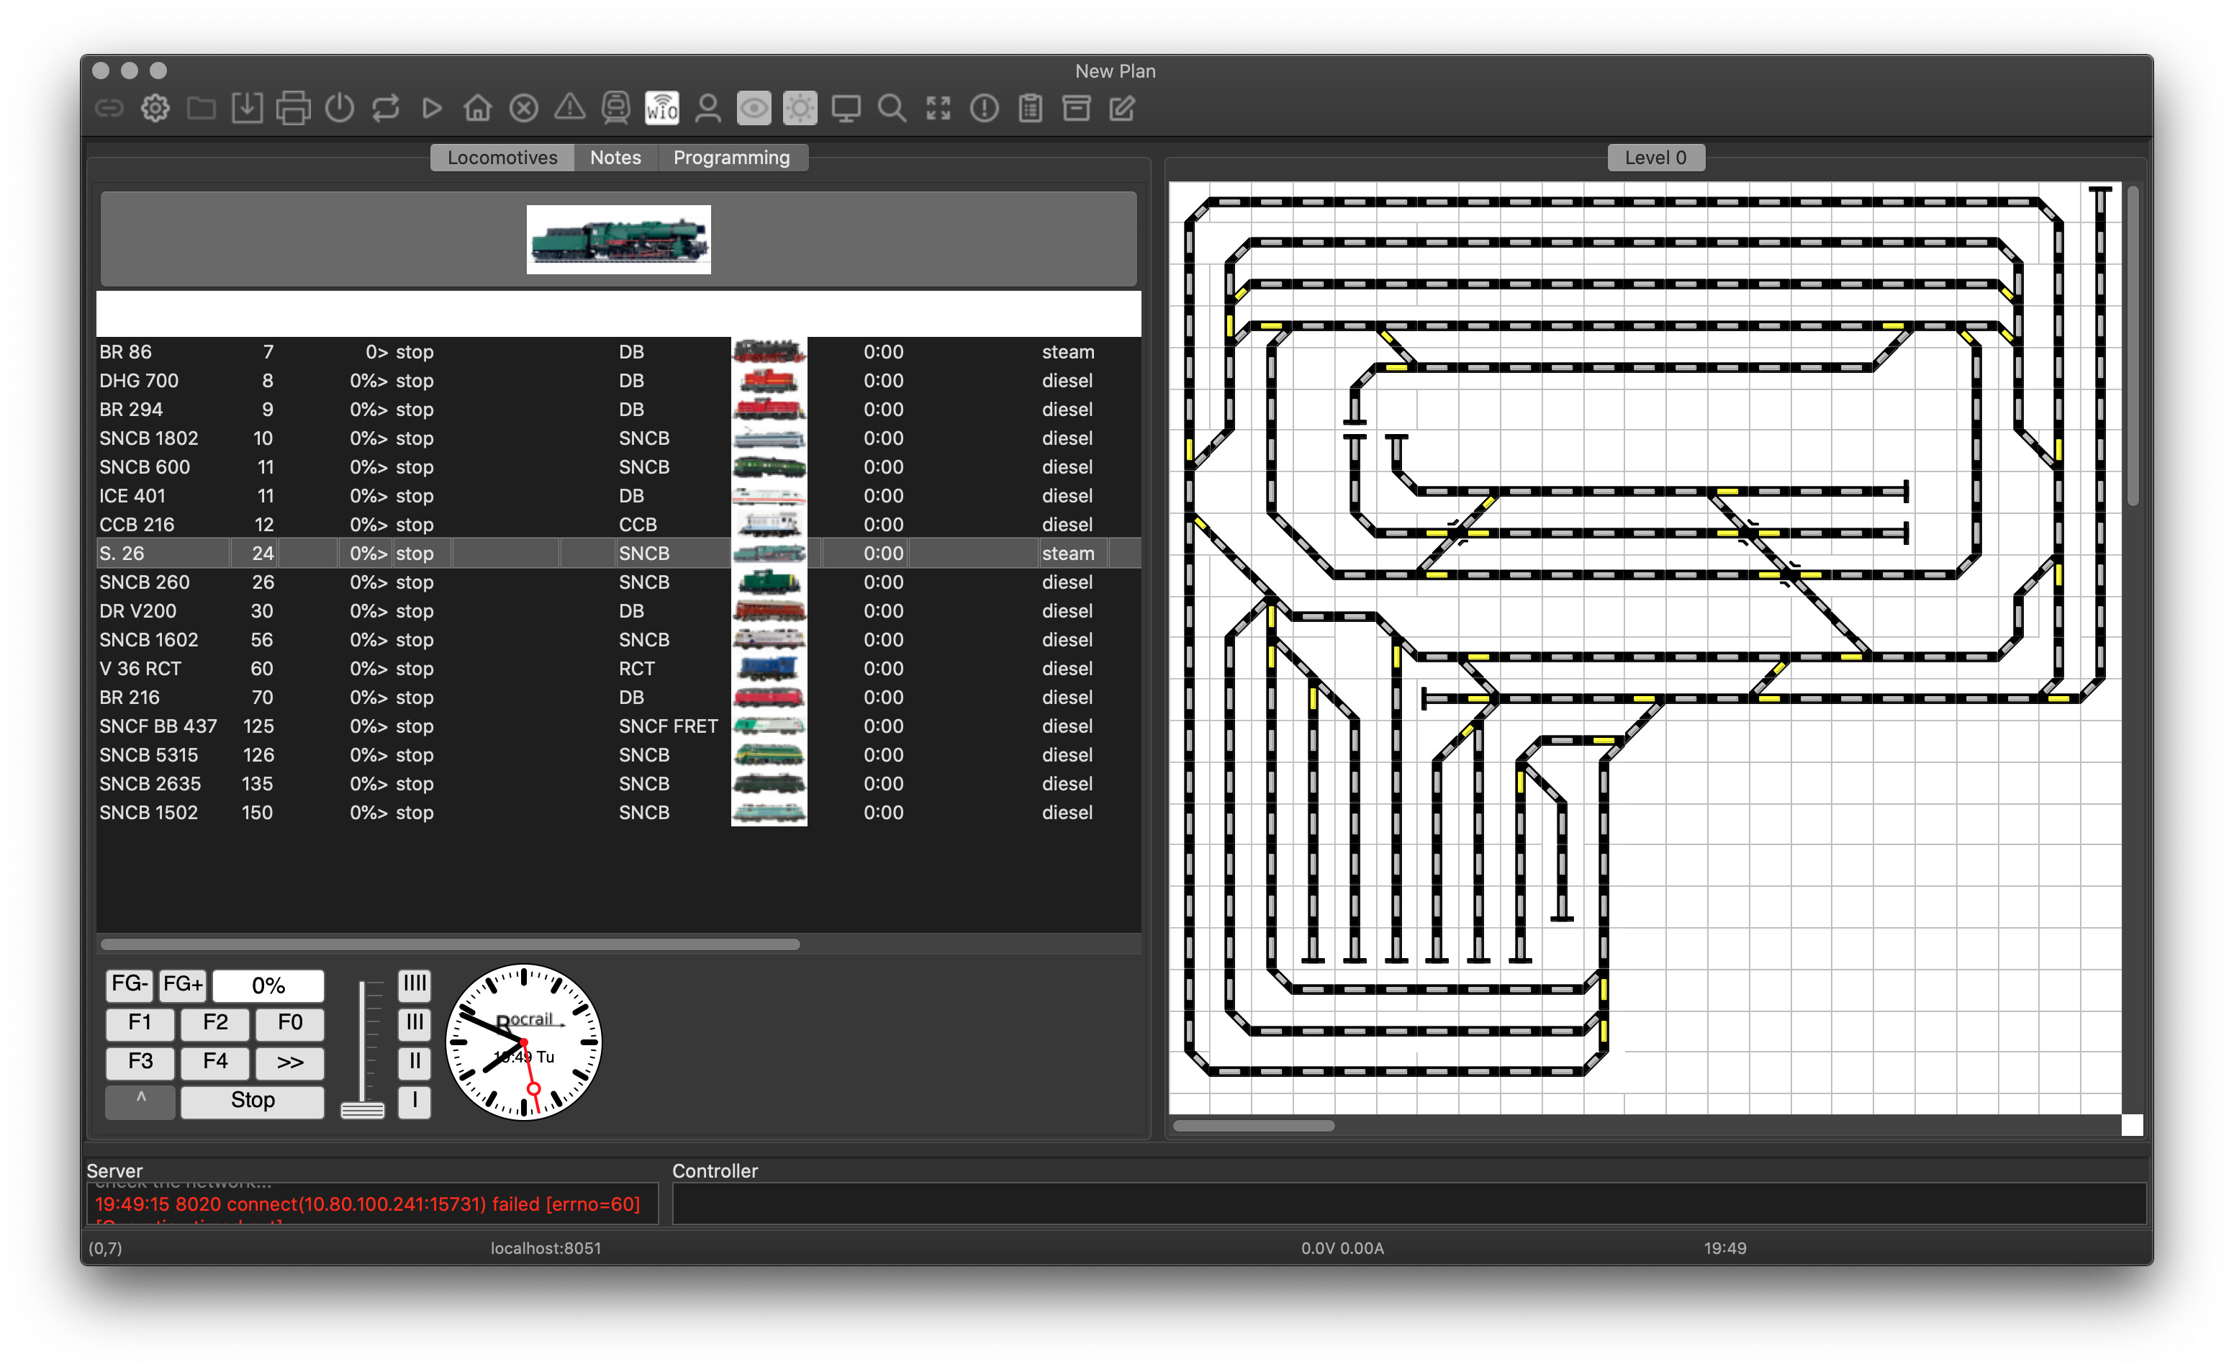
Task: Click the ^ expander button beside Stop
Action: click(140, 1100)
